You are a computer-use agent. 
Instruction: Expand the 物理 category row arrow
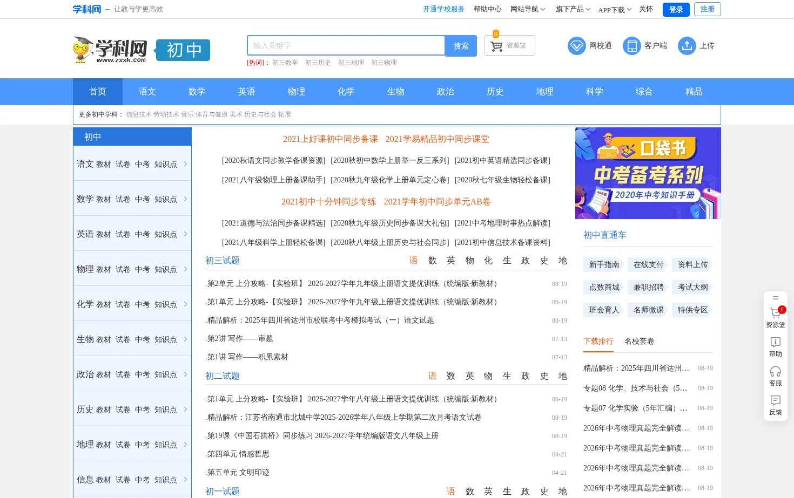pos(185,269)
